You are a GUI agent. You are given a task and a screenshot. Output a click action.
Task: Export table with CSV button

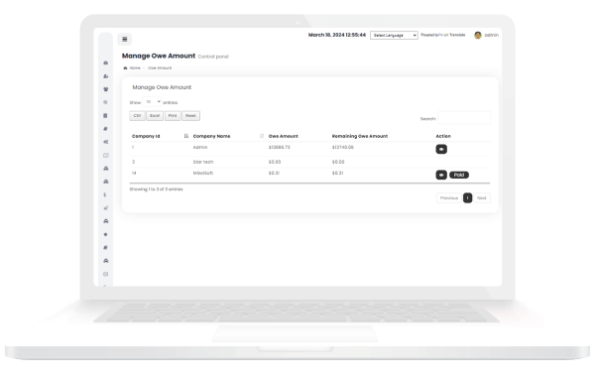pyautogui.click(x=138, y=116)
